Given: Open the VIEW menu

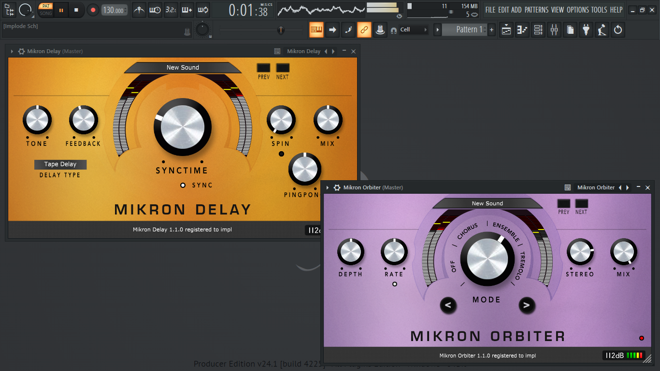Looking at the screenshot, I should point(558,10).
